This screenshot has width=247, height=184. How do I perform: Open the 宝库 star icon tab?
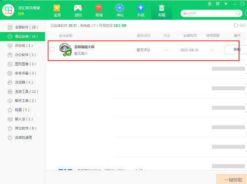[57, 11]
